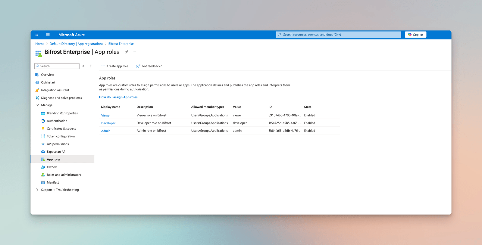Click the Got feedback person icon
Viewport: 482px width, 245px height.
point(138,66)
